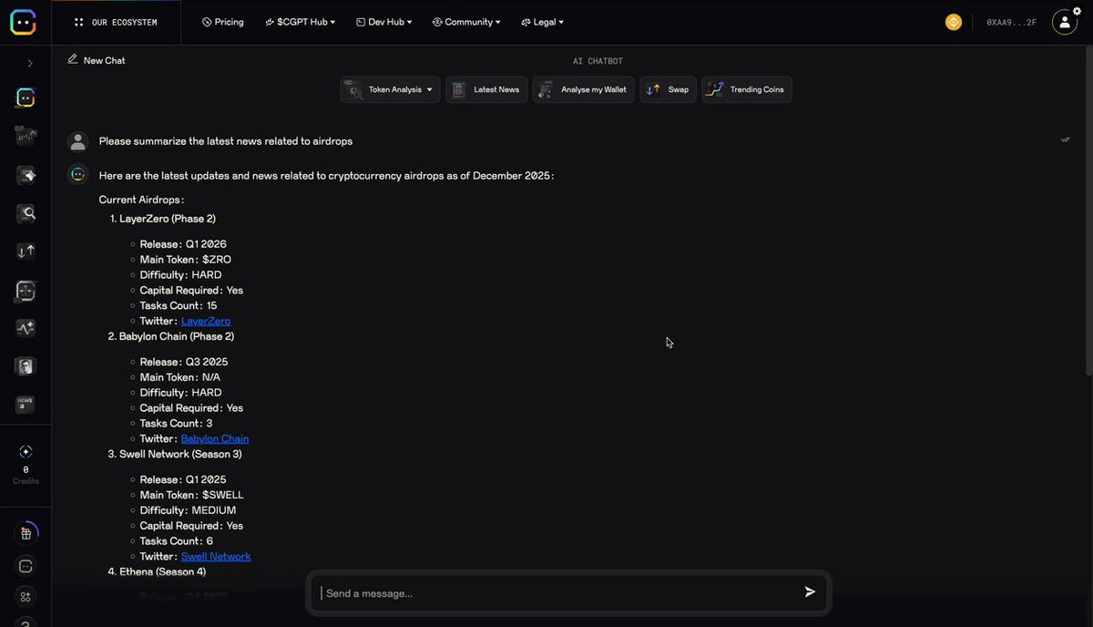Expand the $CGPT Hub menu

coord(300,22)
